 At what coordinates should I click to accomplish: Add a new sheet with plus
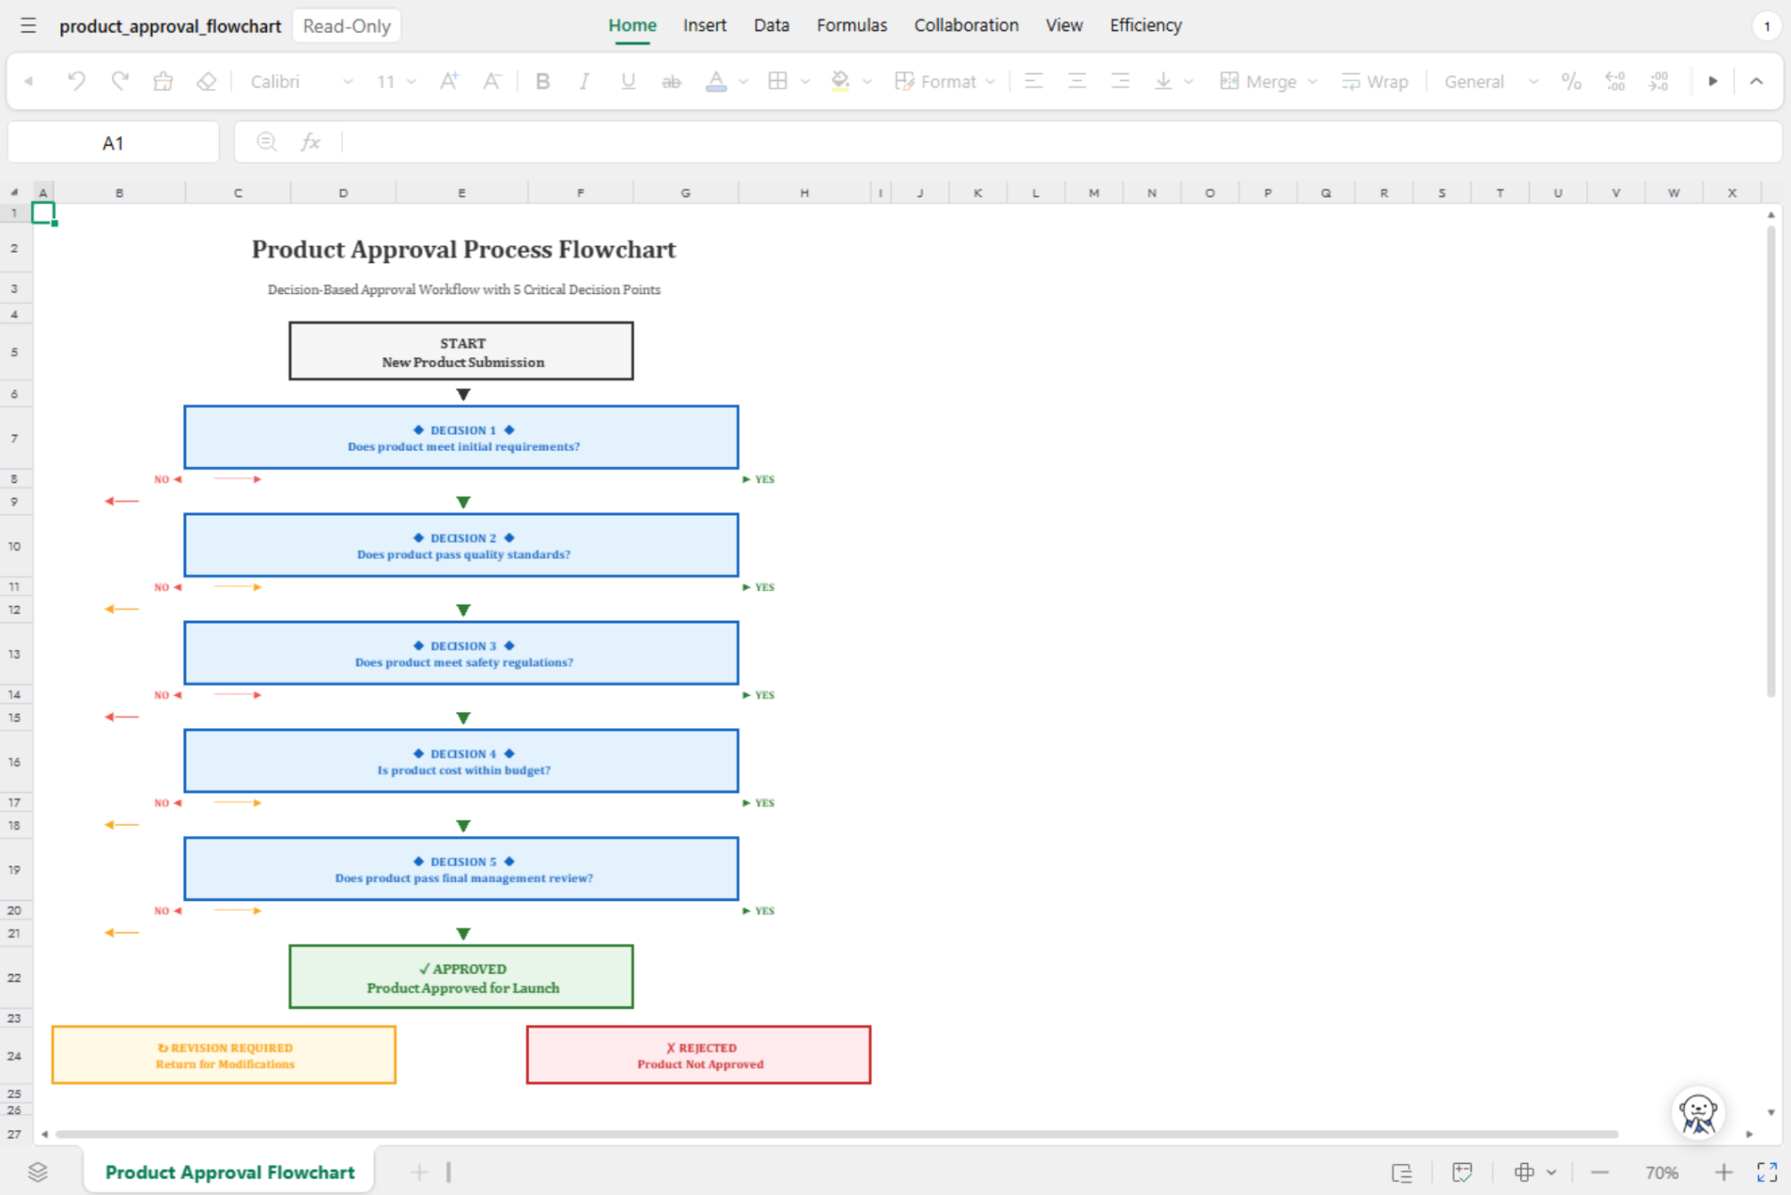[419, 1172]
